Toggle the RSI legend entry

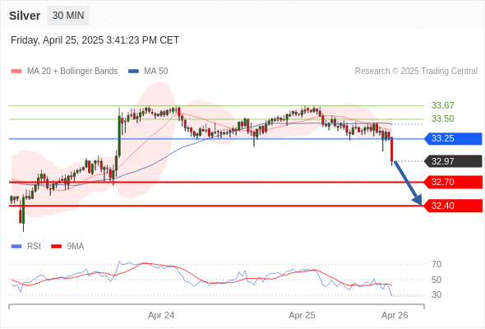tap(26, 246)
